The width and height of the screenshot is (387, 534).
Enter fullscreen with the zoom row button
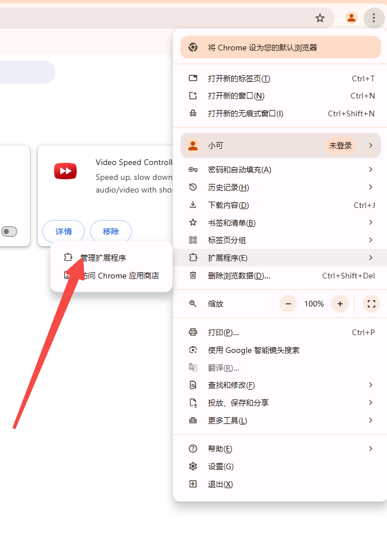(x=372, y=304)
